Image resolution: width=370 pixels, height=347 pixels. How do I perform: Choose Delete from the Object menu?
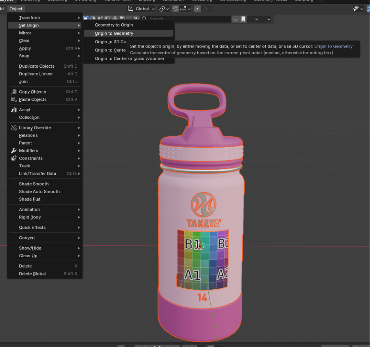pos(45,266)
